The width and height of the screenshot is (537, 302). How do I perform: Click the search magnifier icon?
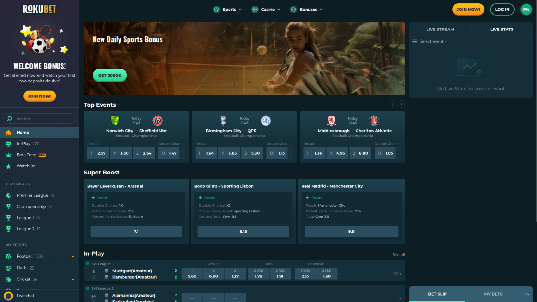click(10, 118)
